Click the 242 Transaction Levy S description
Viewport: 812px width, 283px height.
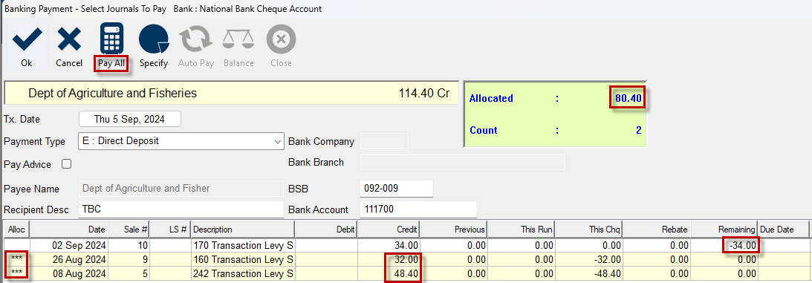[x=244, y=273]
